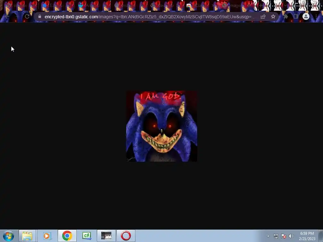View site info via the padlock icon

40,16
